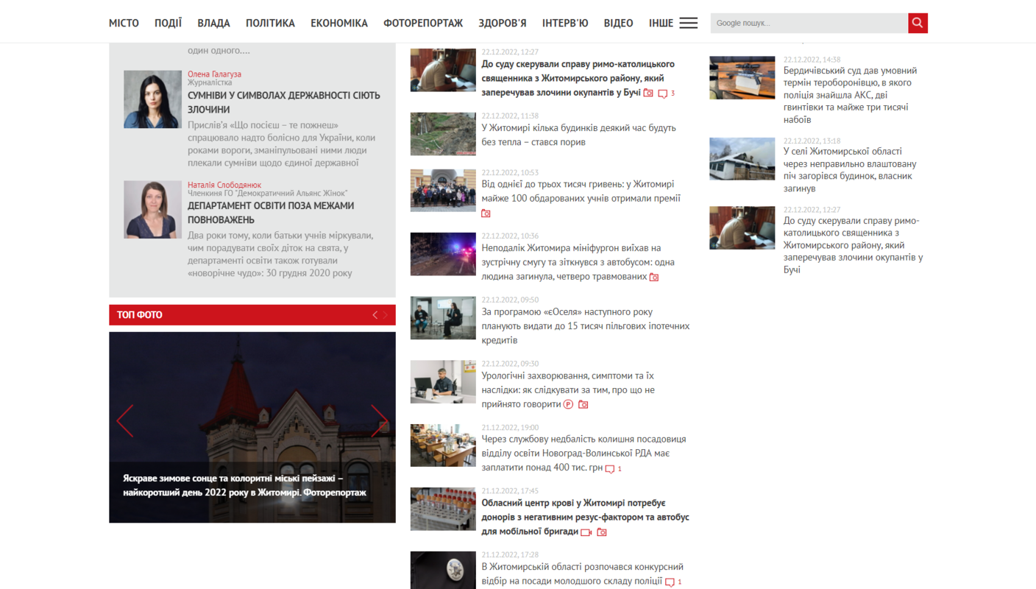
Task: Open headline about urological diseases and symptoms
Action: click(568, 390)
